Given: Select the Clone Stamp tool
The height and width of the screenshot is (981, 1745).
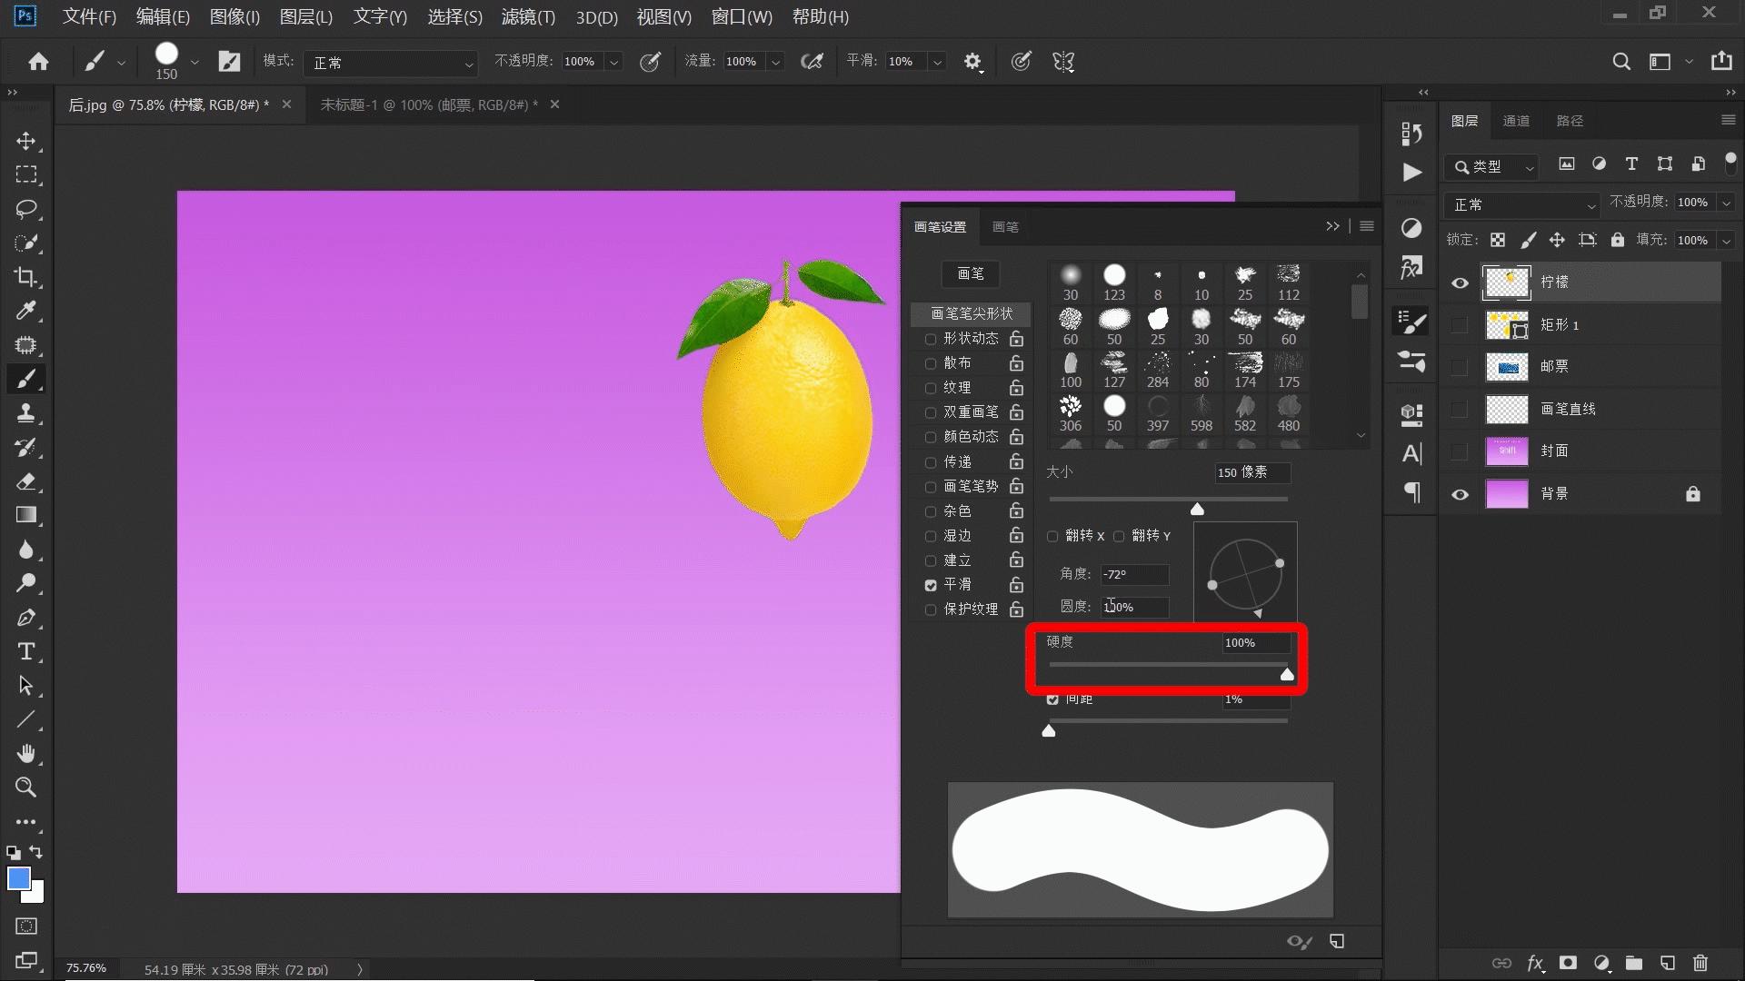Looking at the screenshot, I should (x=25, y=413).
